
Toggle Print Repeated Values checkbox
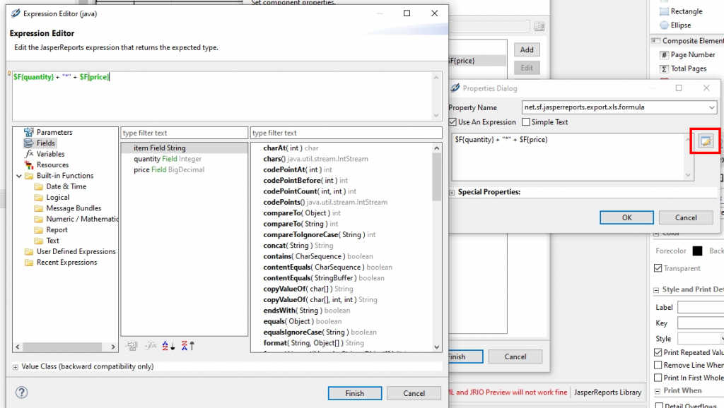(658, 353)
